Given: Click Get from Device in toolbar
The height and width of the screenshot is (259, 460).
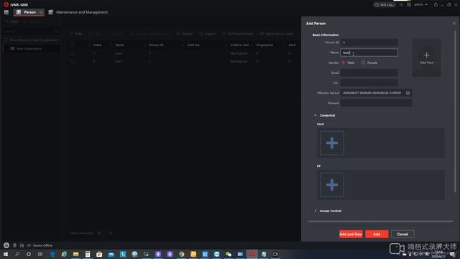Looking at the screenshot, I should pos(238,34).
